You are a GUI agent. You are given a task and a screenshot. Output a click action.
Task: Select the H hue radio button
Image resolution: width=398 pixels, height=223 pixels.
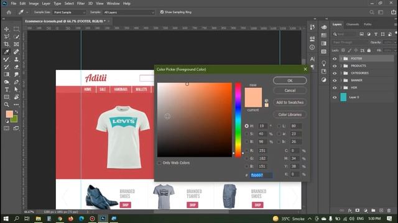pyautogui.click(x=246, y=126)
